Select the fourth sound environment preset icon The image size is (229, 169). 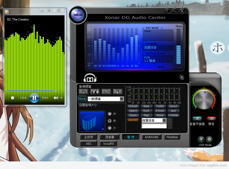tap(118, 92)
